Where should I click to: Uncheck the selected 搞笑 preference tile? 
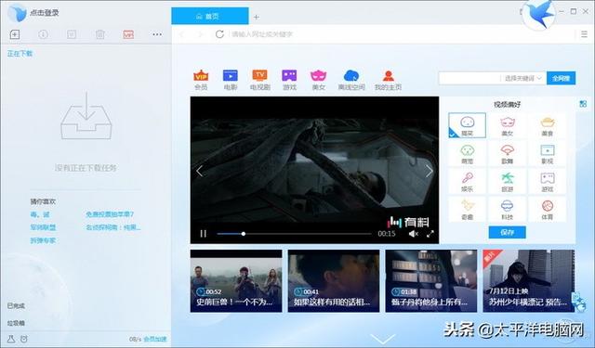pos(467,125)
